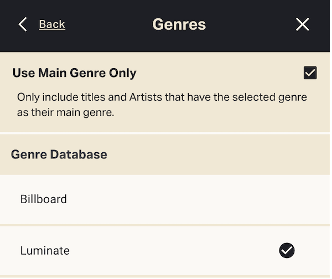The width and height of the screenshot is (332, 279).
Task: Click the blank space between Luminate and checkmark
Action: click(x=172, y=251)
